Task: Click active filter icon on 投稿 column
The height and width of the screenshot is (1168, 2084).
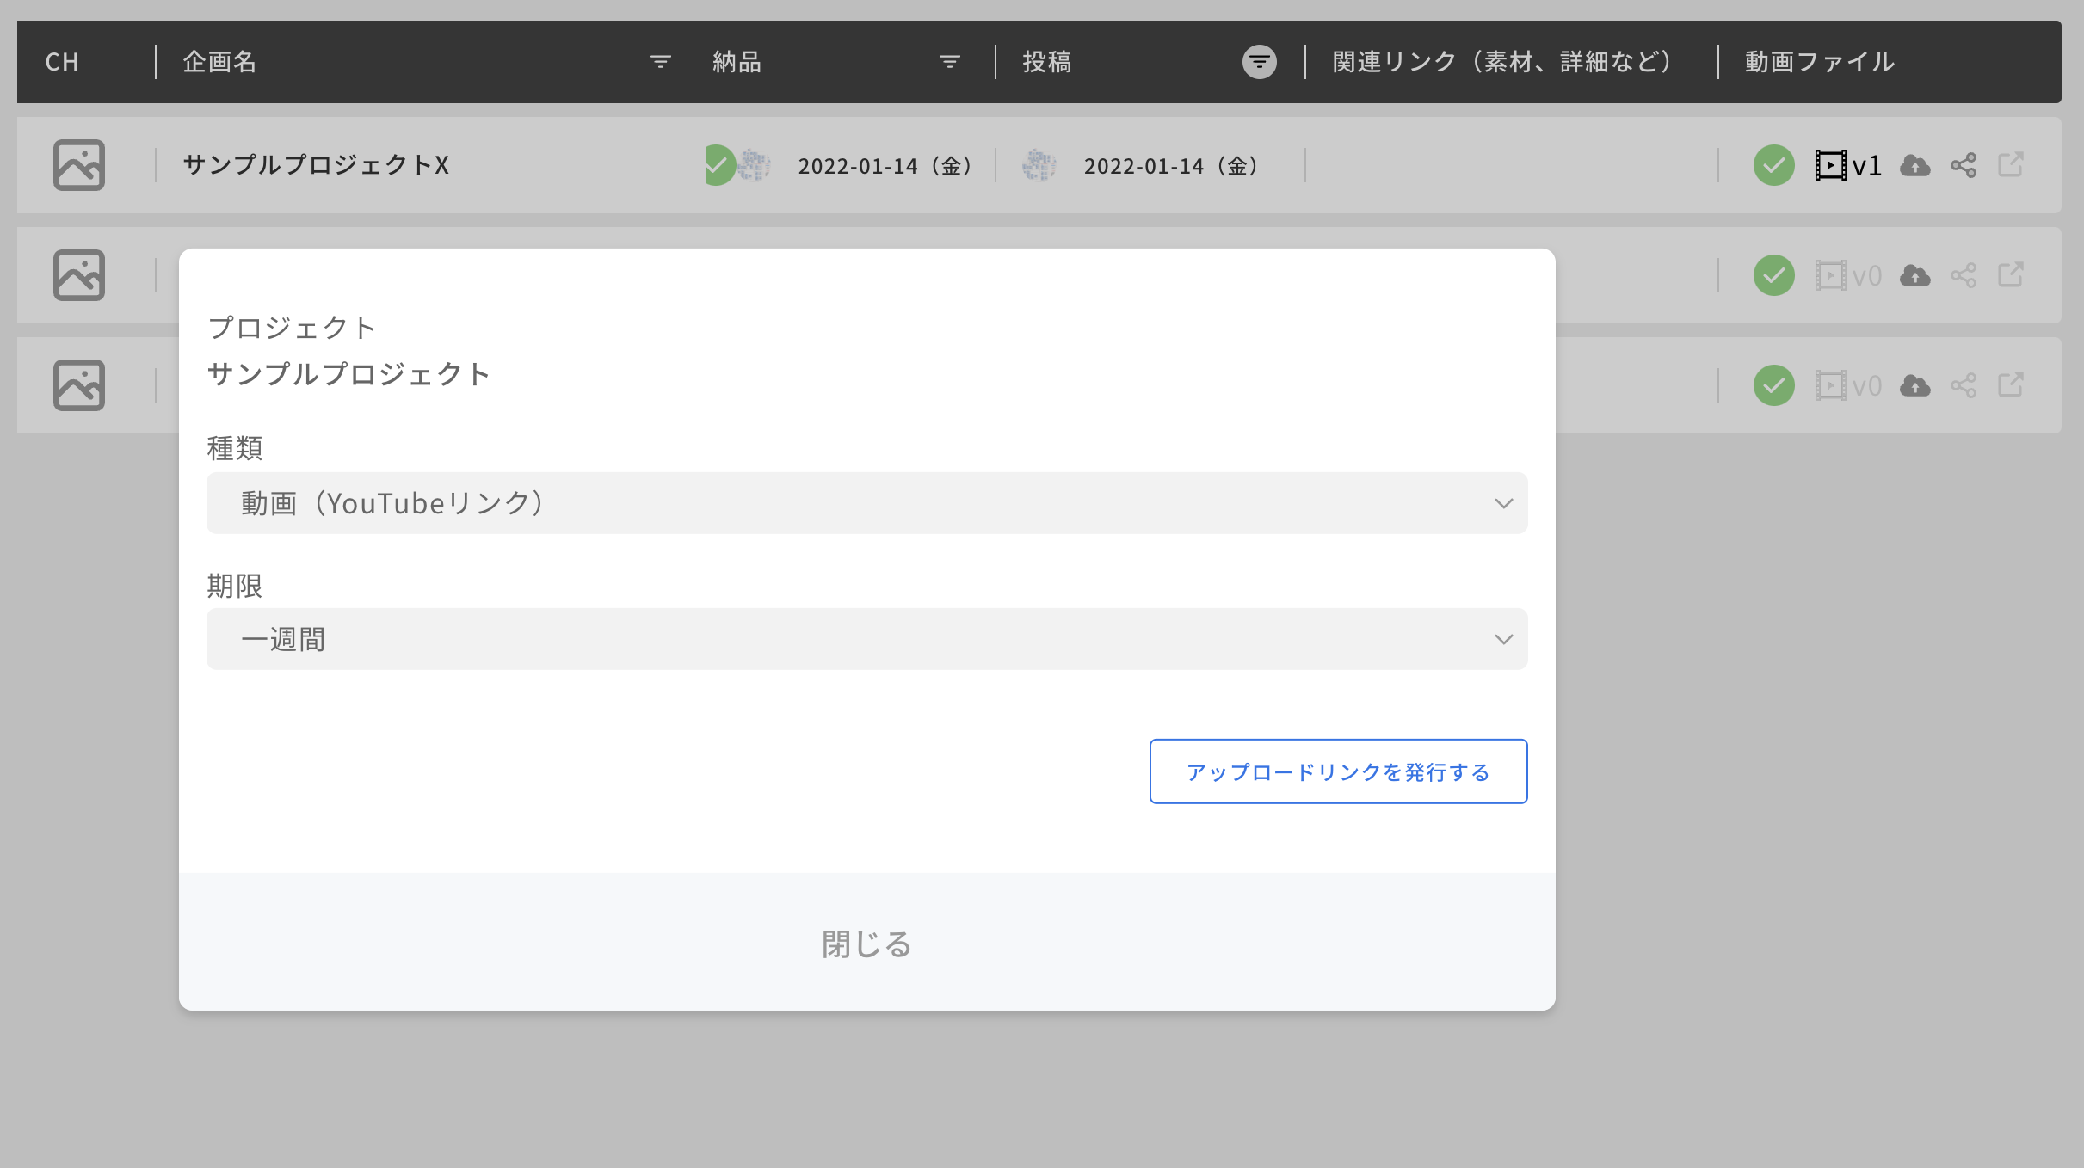Action: pos(1259,62)
